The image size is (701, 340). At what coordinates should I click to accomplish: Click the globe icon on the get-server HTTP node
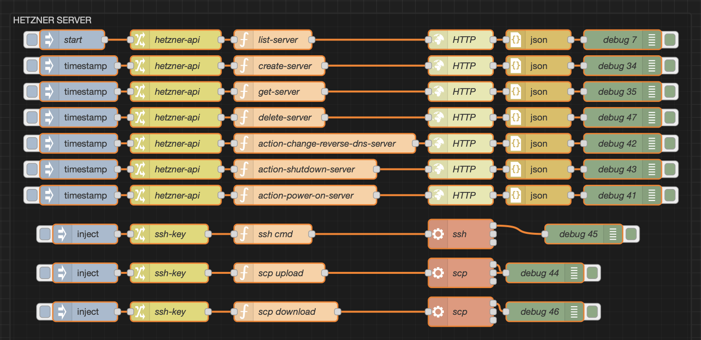pyautogui.click(x=438, y=92)
